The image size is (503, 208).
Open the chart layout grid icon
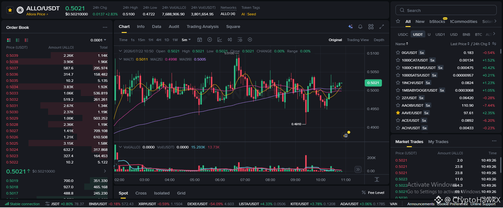[x=371, y=27]
